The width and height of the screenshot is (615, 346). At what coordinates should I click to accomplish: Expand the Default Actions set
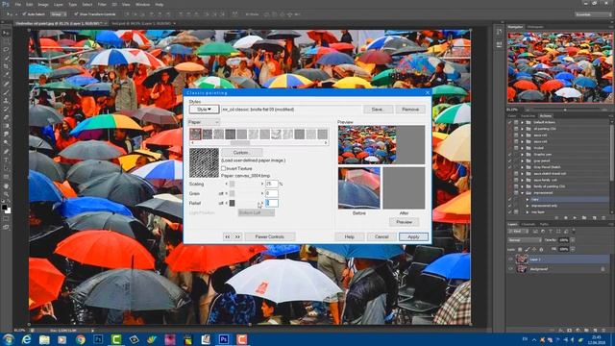[522, 122]
